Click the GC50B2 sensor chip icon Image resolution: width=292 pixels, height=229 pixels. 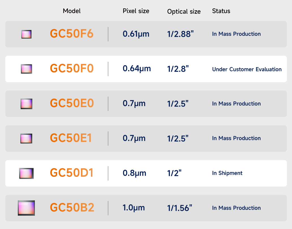point(26,208)
